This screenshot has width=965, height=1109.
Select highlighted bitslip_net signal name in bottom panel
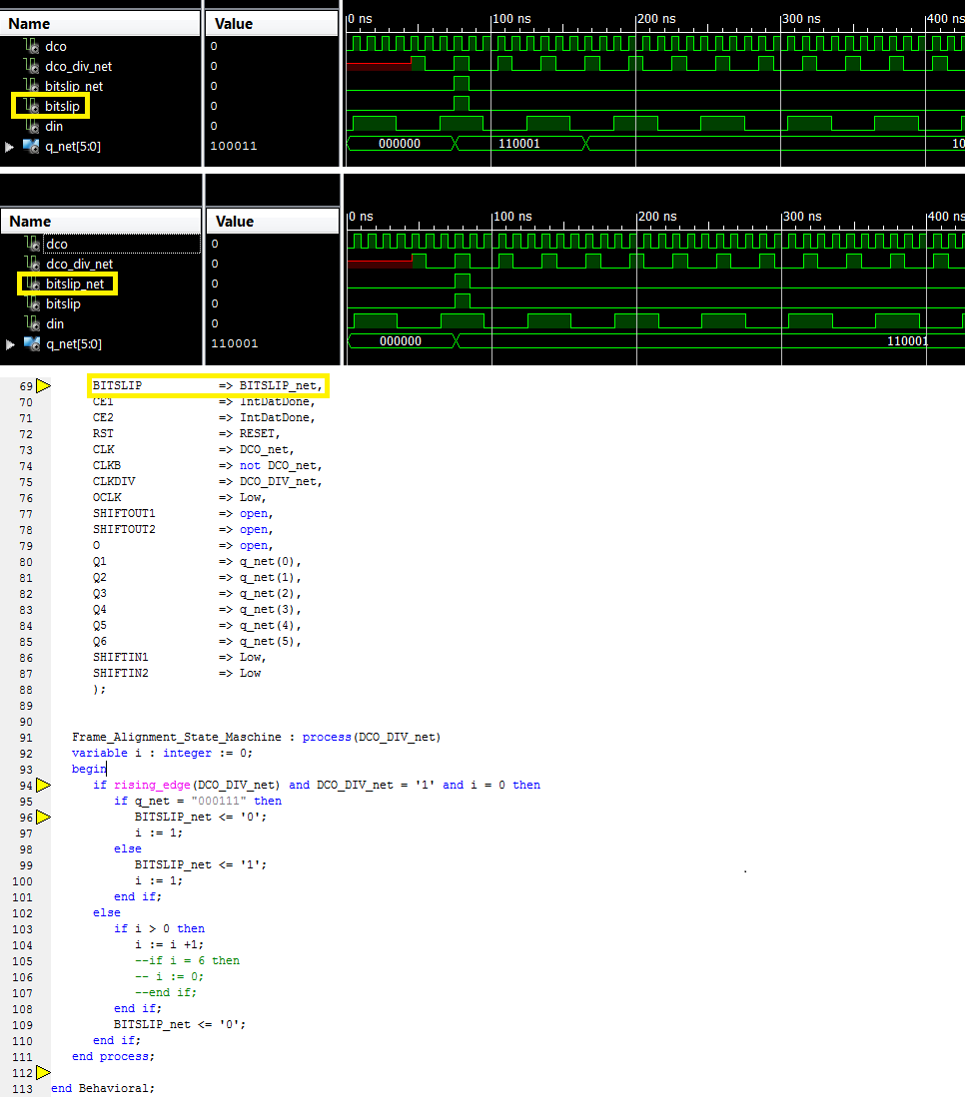pyautogui.click(x=75, y=283)
